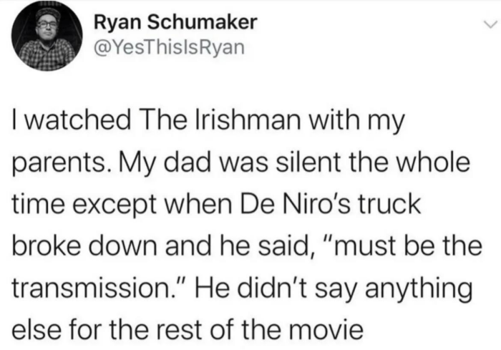Open the tweet options chevron menu
Viewport: 501px width, 350px height.
point(489,23)
